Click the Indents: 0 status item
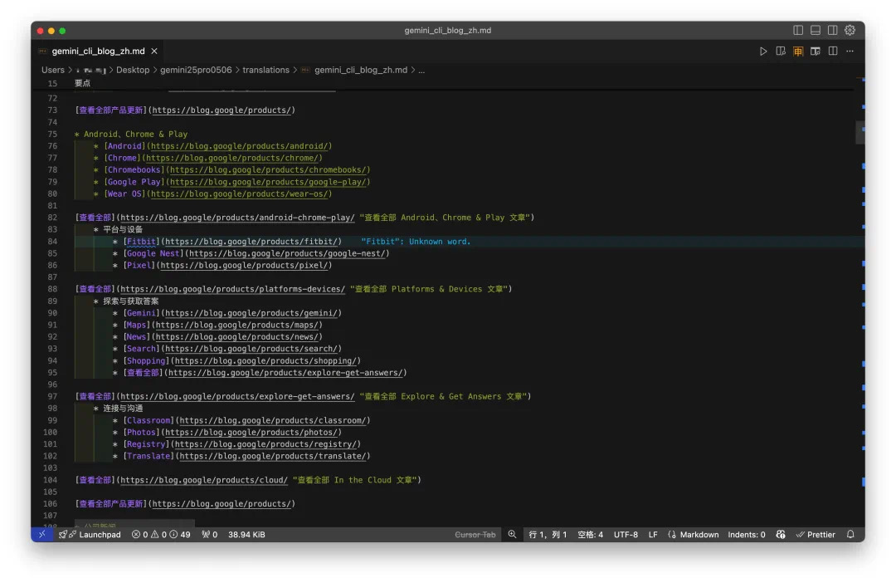This screenshot has width=896, height=583. click(x=747, y=534)
